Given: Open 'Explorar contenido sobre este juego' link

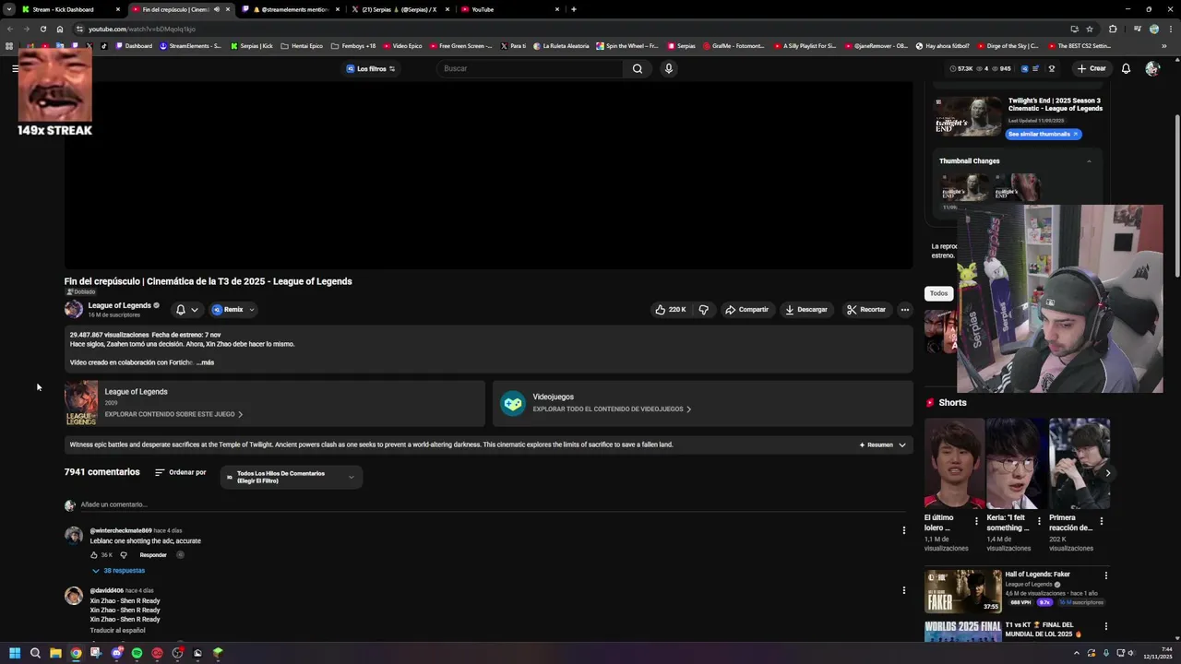Looking at the screenshot, I should coord(173,415).
